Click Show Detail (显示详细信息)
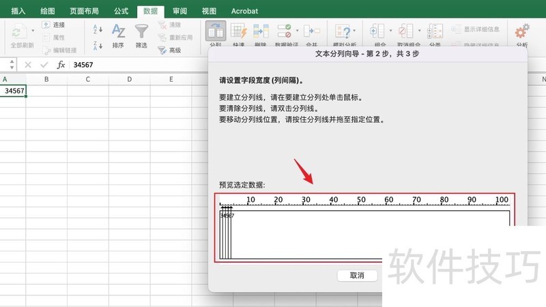The width and height of the screenshot is (546, 307). click(x=475, y=29)
